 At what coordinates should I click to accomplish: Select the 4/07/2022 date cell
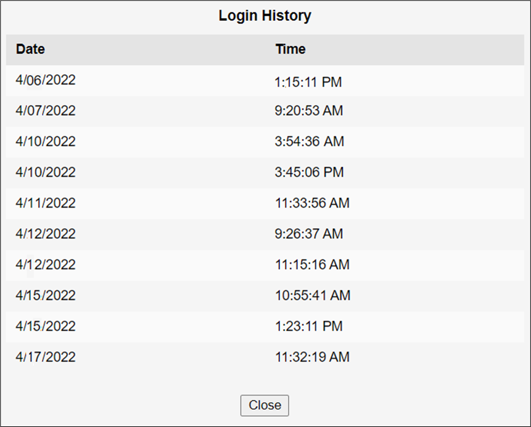point(46,111)
